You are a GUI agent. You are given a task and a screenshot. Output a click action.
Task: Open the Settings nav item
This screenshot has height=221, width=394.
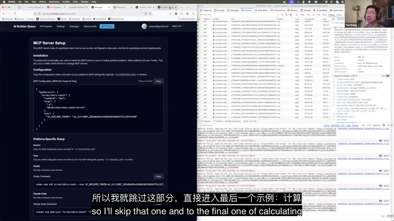click(61, 26)
